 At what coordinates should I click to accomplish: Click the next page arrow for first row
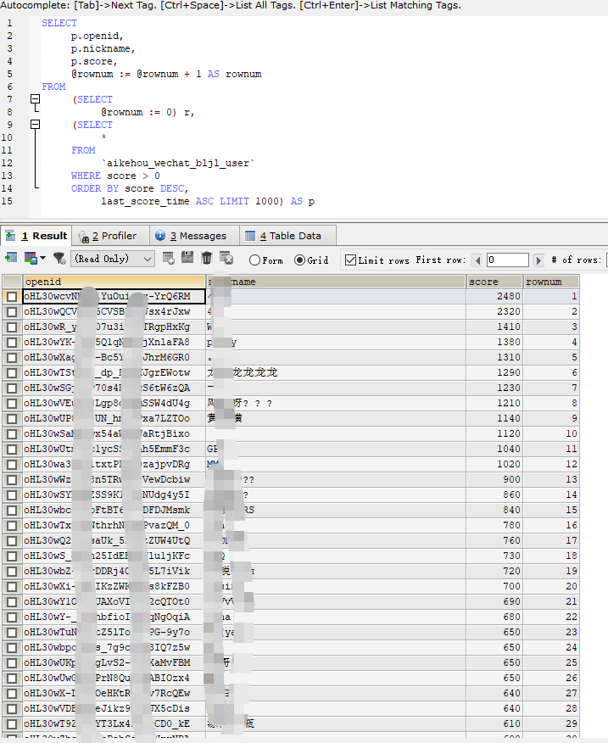538,260
